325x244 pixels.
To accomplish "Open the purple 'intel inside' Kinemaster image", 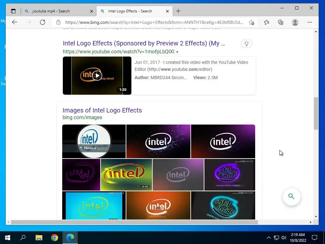I will click(x=230, y=175).
